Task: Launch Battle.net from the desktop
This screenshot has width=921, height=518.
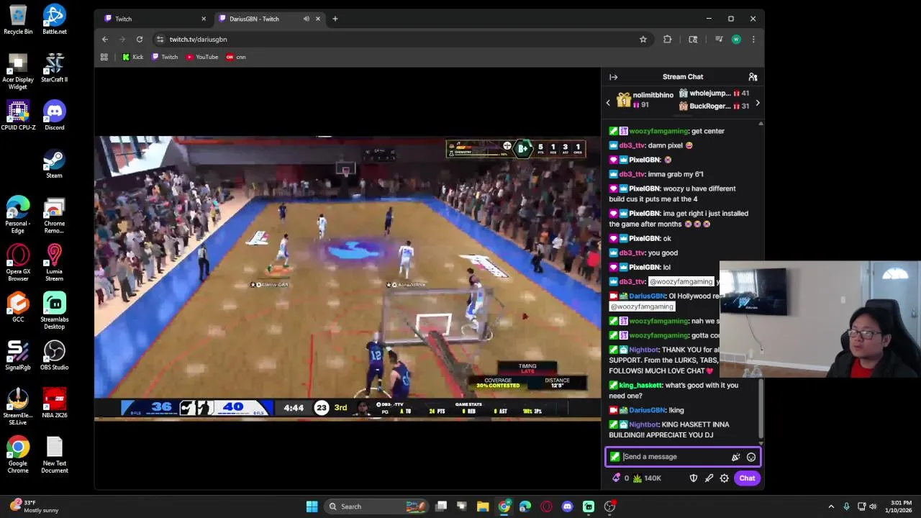Action: click(x=55, y=20)
